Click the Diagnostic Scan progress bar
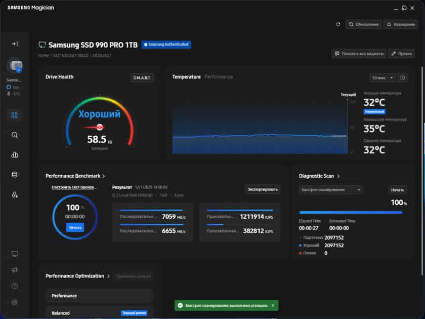425x319 pixels. (351, 213)
